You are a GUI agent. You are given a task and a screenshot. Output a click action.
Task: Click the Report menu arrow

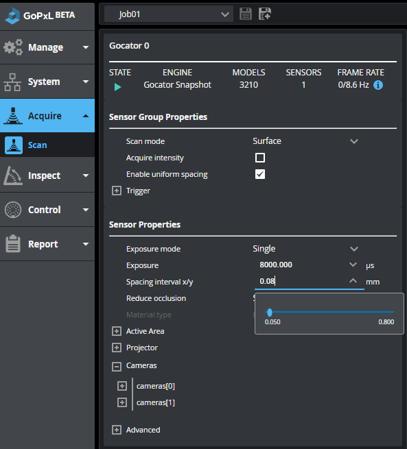click(x=85, y=244)
